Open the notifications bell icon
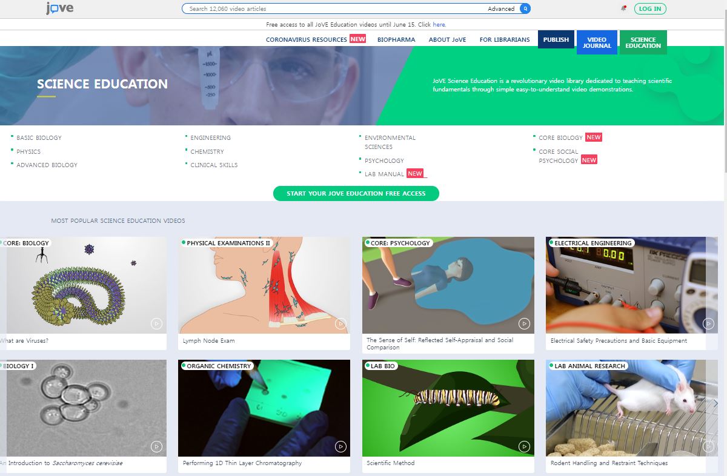Image resolution: width=727 pixels, height=476 pixels. [x=623, y=8]
